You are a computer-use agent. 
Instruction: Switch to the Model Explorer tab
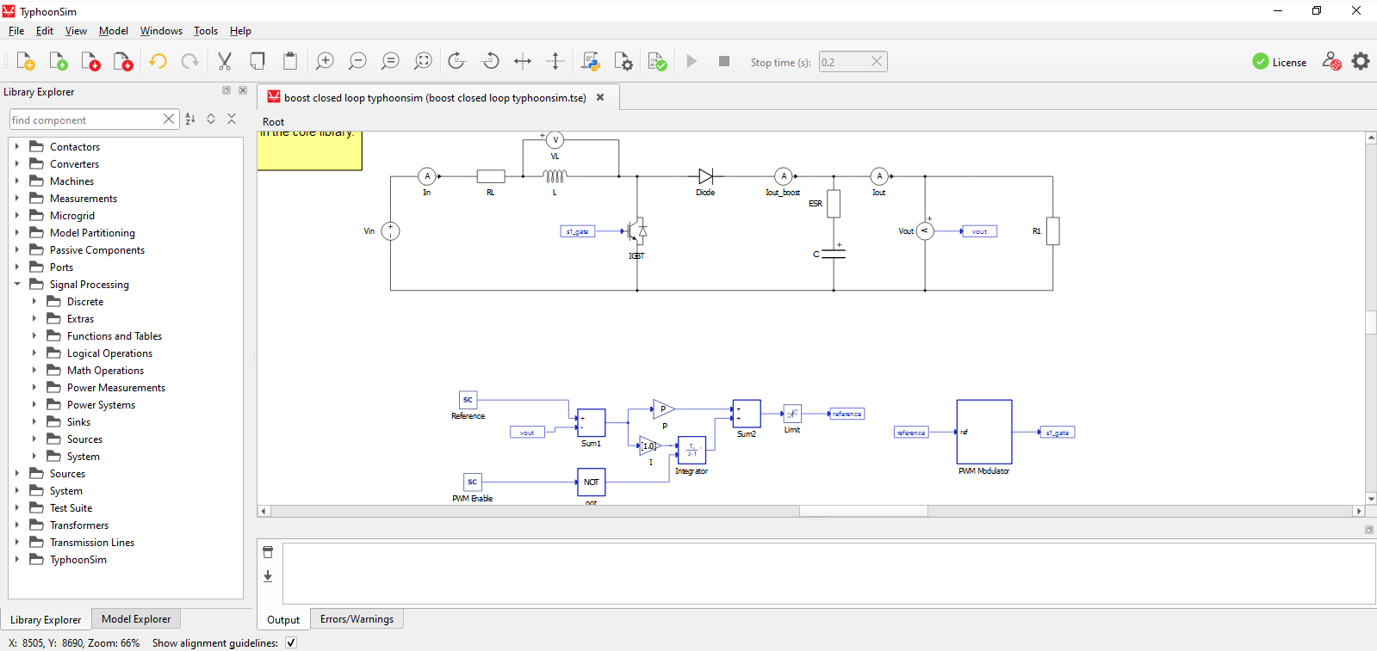(136, 619)
